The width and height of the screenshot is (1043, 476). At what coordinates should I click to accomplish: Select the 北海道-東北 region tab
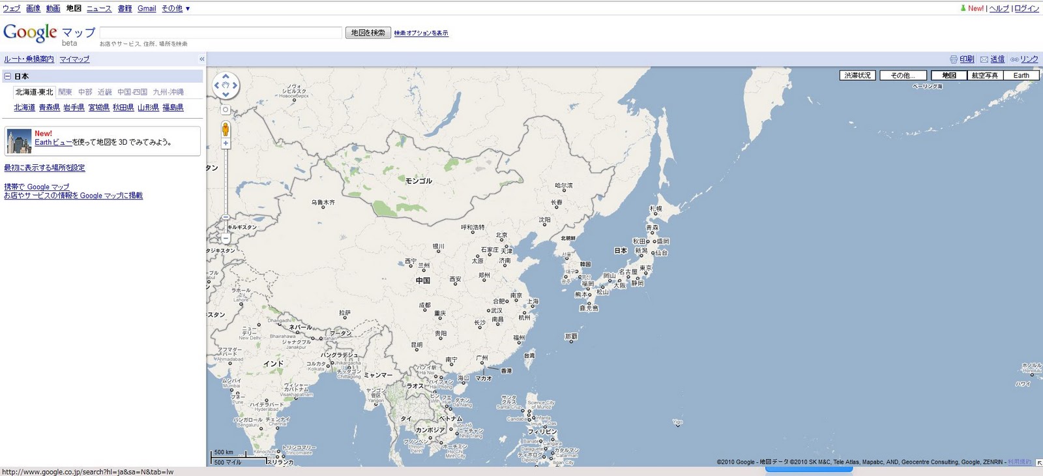(x=34, y=92)
